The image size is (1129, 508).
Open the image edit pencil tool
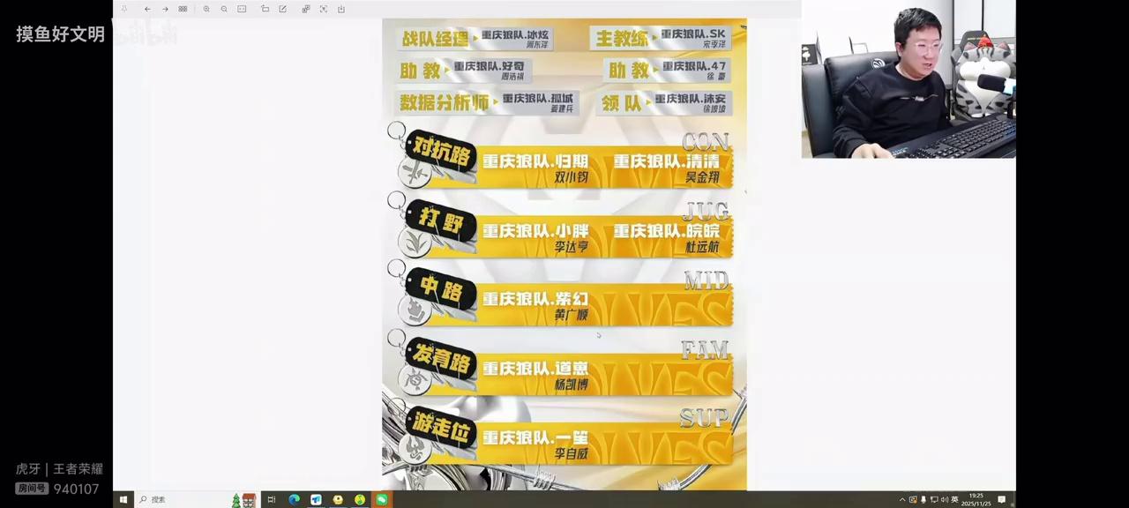[283, 9]
